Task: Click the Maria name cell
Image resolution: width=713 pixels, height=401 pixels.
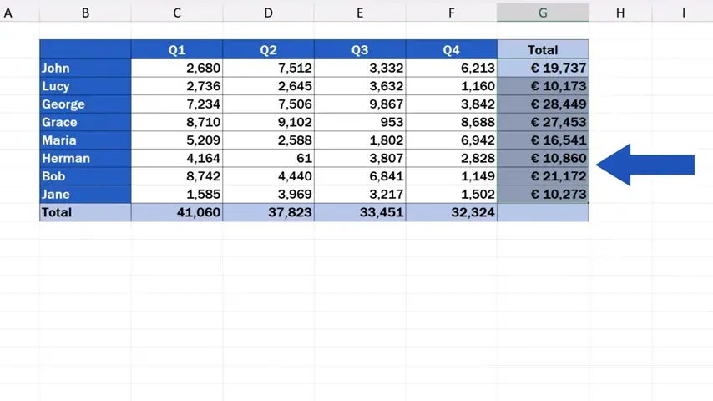Action: point(85,140)
